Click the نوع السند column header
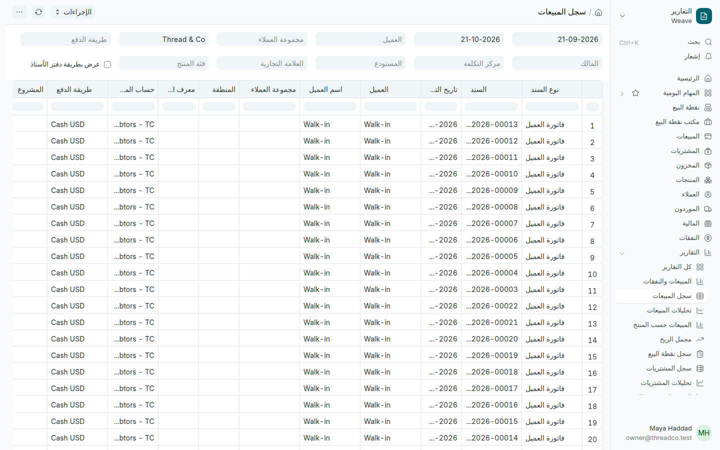 click(552, 89)
